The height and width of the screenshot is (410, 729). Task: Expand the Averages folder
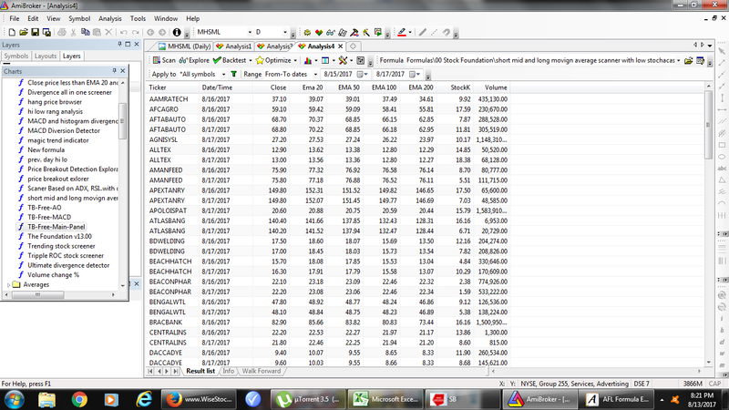click(x=9, y=285)
